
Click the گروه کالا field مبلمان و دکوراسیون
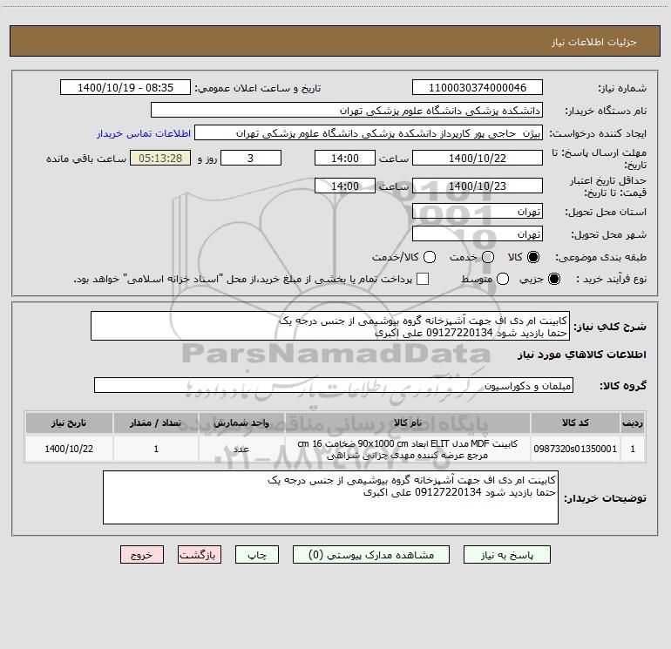pos(334,385)
